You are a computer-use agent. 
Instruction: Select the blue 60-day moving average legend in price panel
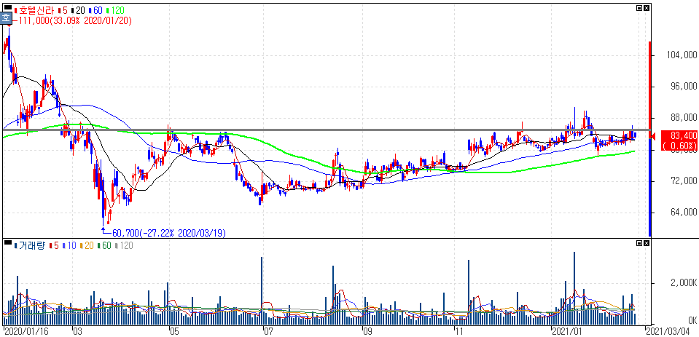[97, 9]
